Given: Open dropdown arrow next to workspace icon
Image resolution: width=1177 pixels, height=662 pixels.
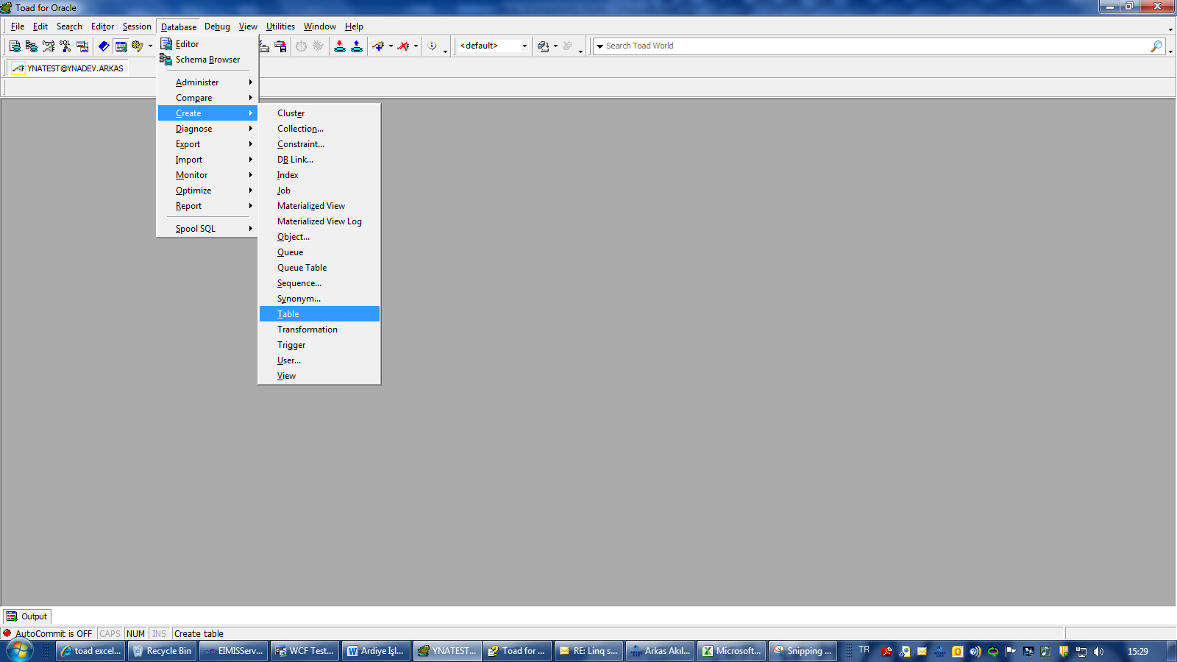Looking at the screenshot, I should pyautogui.click(x=555, y=46).
